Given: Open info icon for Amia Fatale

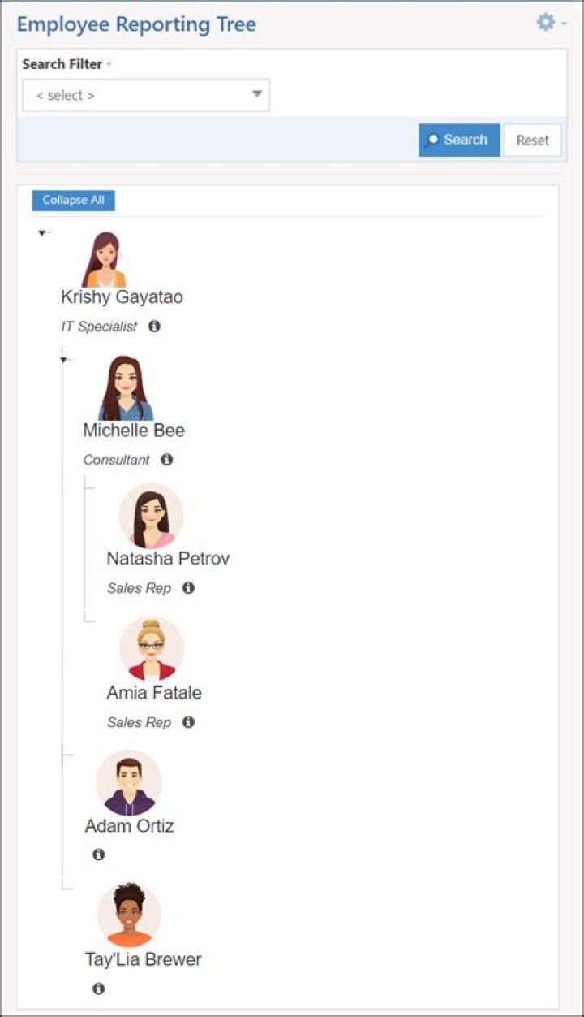Looking at the screenshot, I should (x=188, y=722).
